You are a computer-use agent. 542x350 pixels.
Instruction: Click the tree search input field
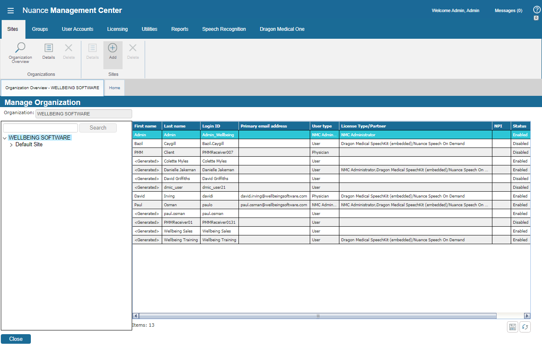40,128
